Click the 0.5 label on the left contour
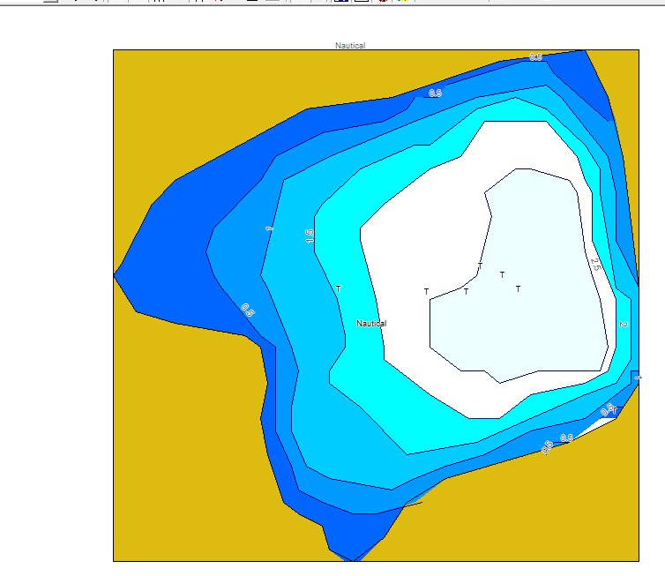The width and height of the screenshot is (665, 576). [x=248, y=310]
